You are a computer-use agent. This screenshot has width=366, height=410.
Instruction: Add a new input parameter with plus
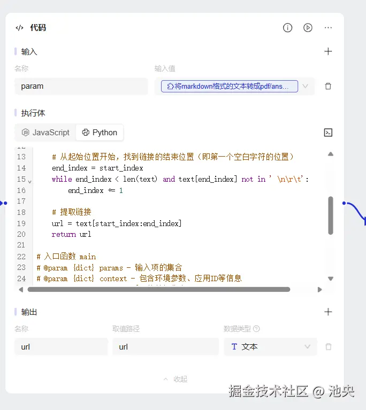328,51
